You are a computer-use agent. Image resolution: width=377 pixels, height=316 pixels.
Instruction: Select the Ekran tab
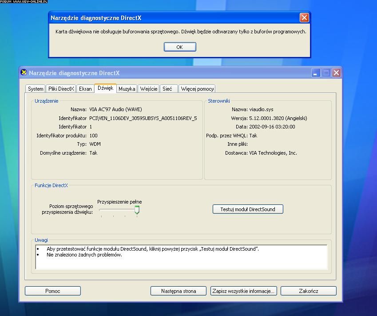(85, 89)
